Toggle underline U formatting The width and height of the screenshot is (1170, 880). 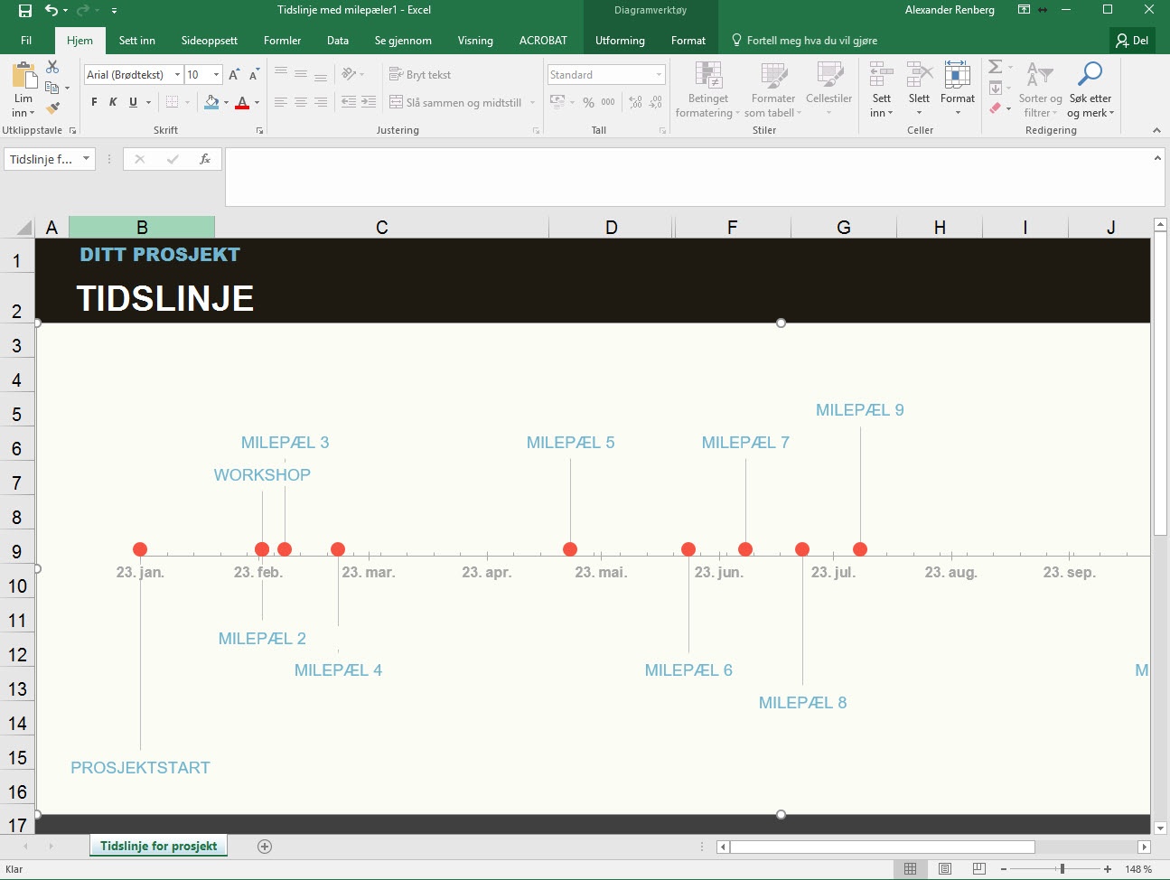tap(133, 102)
